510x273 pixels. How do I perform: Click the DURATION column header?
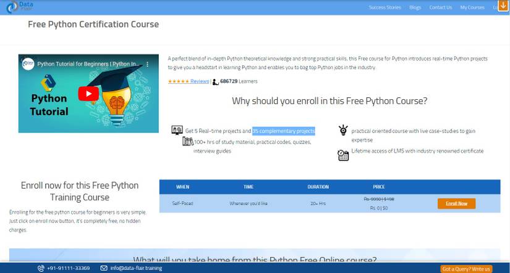(318, 187)
